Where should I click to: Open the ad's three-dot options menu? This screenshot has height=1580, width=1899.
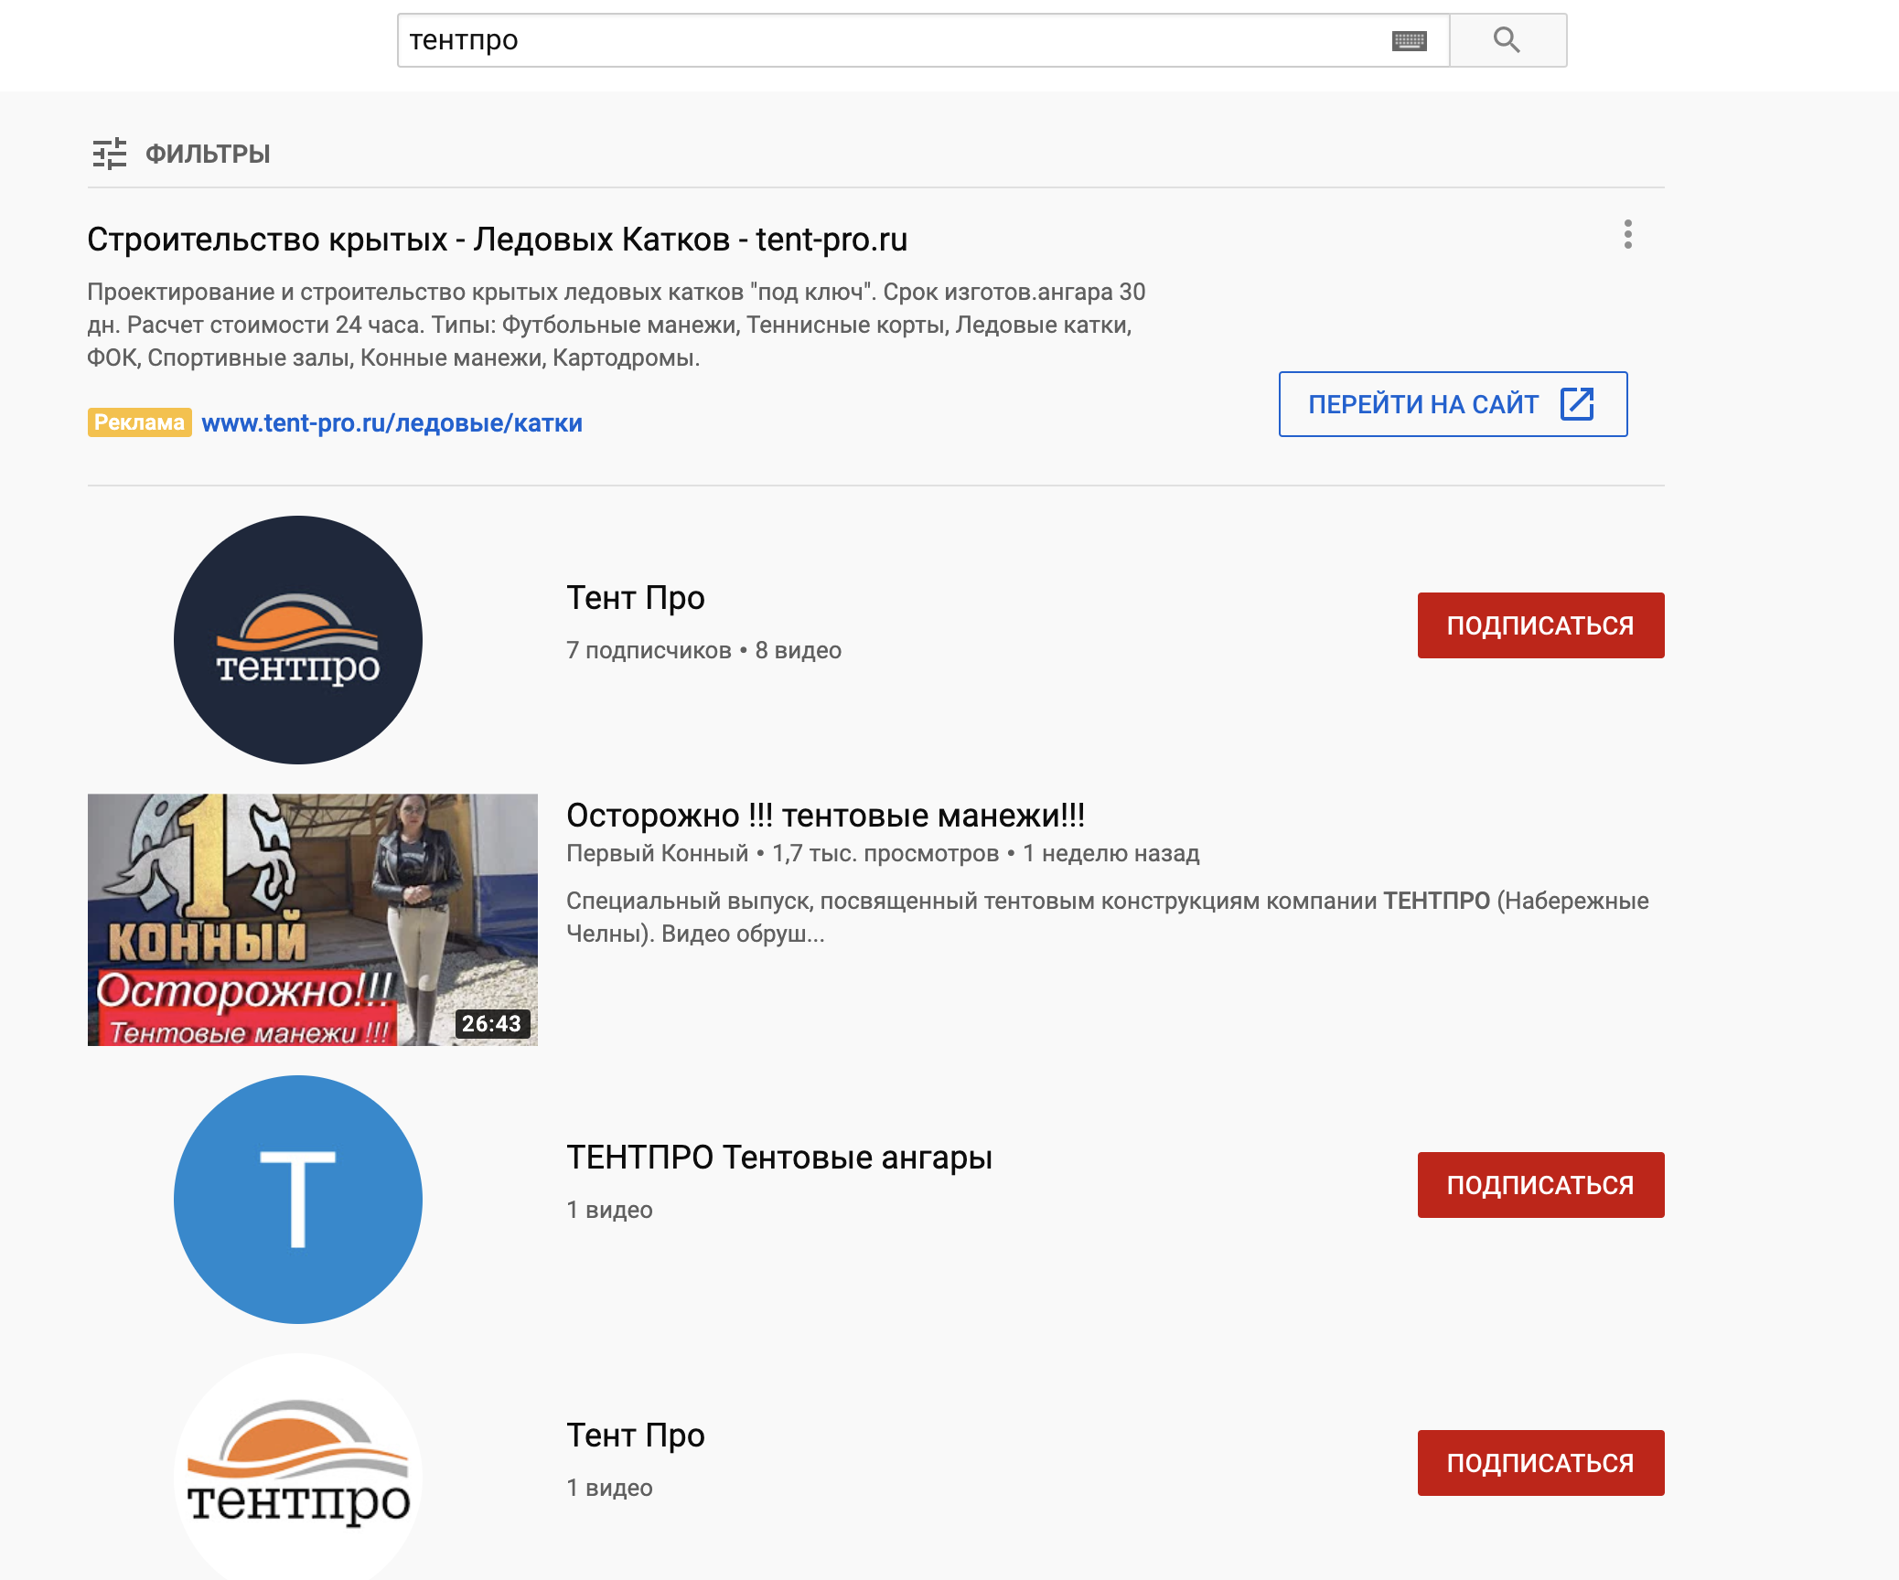click(x=1627, y=235)
